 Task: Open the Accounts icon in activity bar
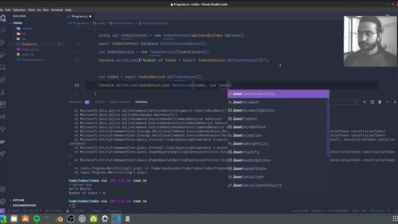(x=2, y=189)
